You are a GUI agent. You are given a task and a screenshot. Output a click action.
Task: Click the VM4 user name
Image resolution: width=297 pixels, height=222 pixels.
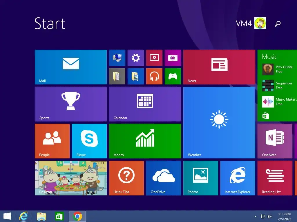pos(244,23)
